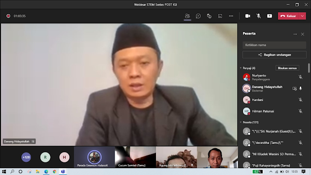Open the share content tray icon

270,16
